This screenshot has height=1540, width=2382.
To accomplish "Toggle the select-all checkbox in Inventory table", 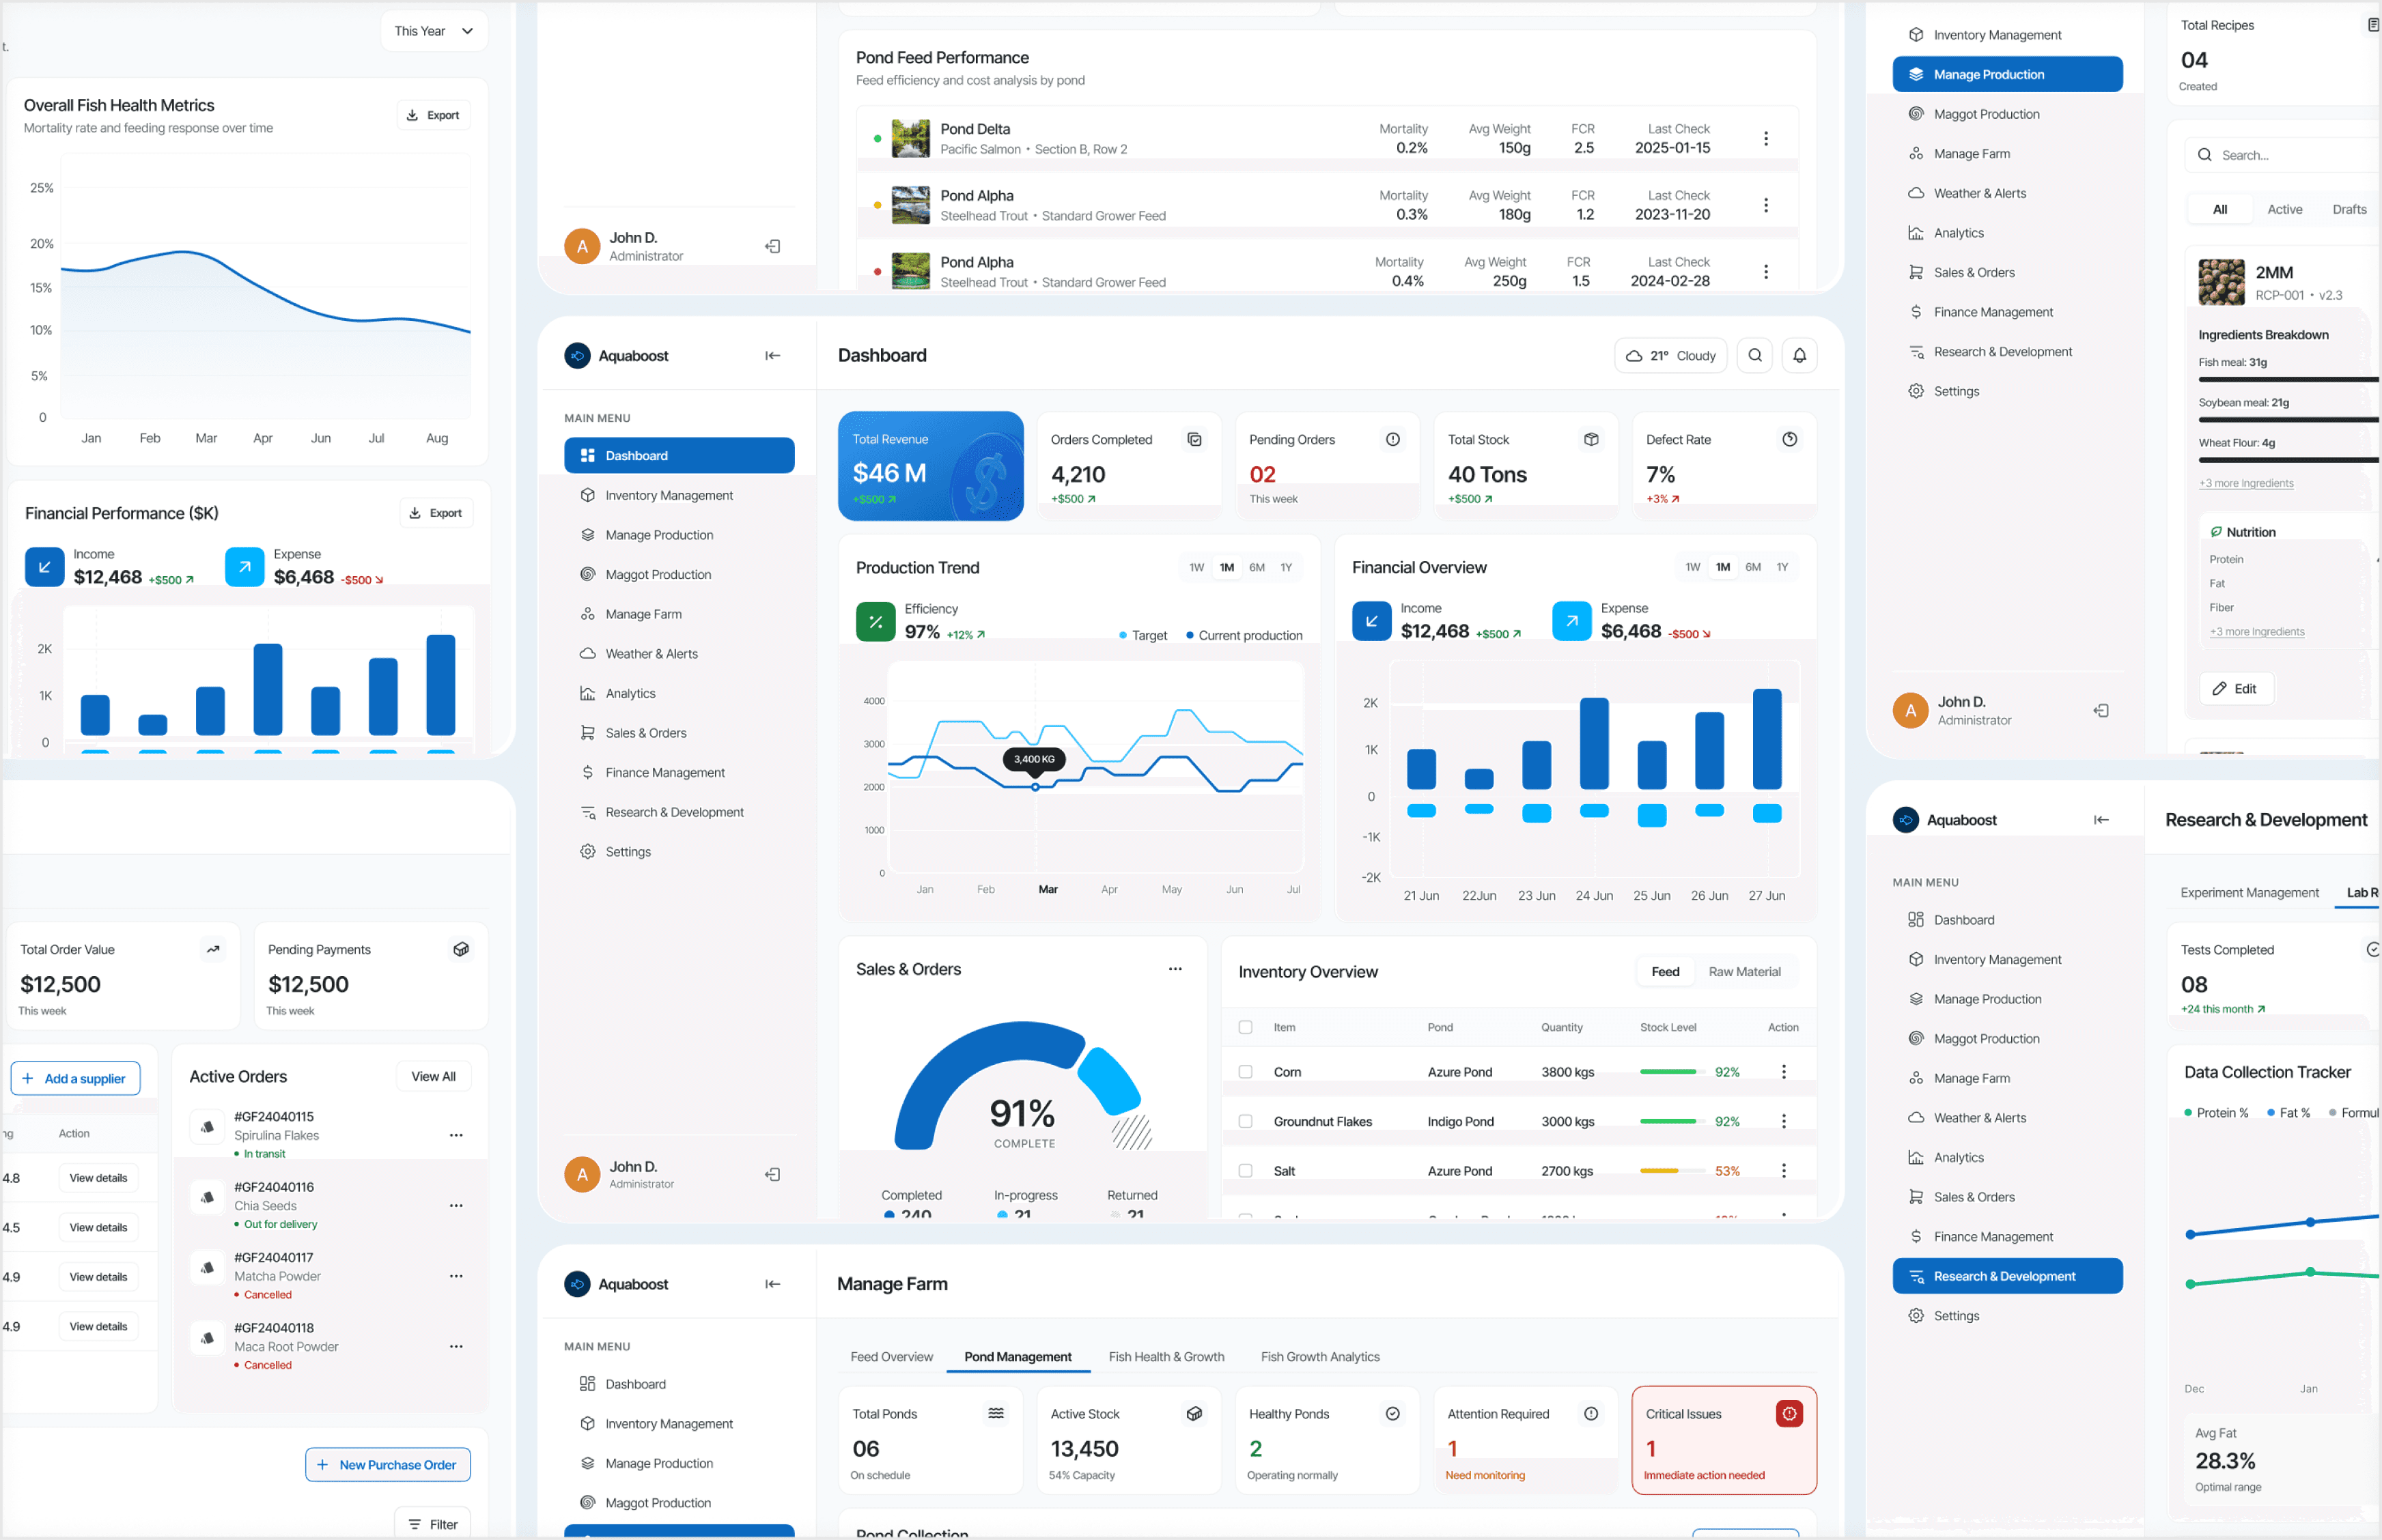I will point(1246,1027).
